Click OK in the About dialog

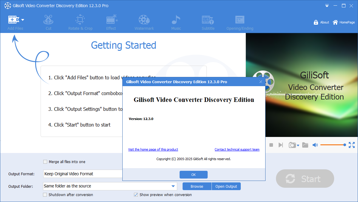point(194,175)
